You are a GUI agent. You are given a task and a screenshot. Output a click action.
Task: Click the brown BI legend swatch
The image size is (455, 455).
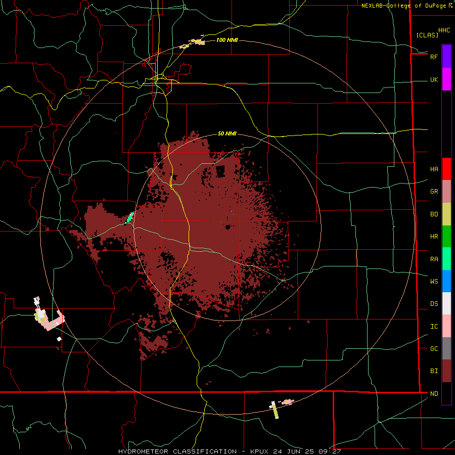pos(446,371)
